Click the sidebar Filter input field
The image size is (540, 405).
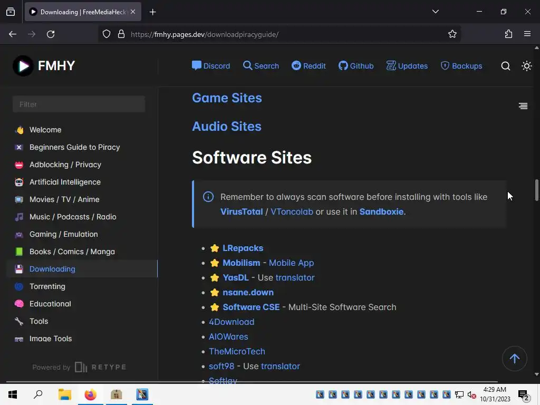(x=79, y=104)
